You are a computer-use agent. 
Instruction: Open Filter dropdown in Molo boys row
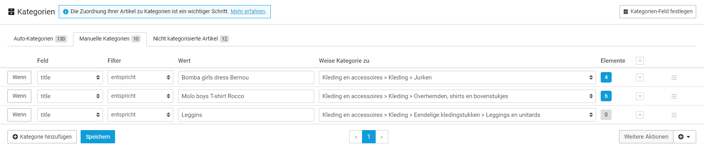[x=140, y=96]
